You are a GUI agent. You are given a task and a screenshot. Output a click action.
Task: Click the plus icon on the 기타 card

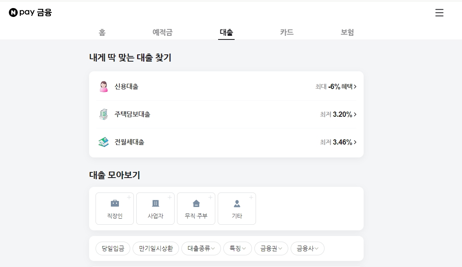(251, 197)
